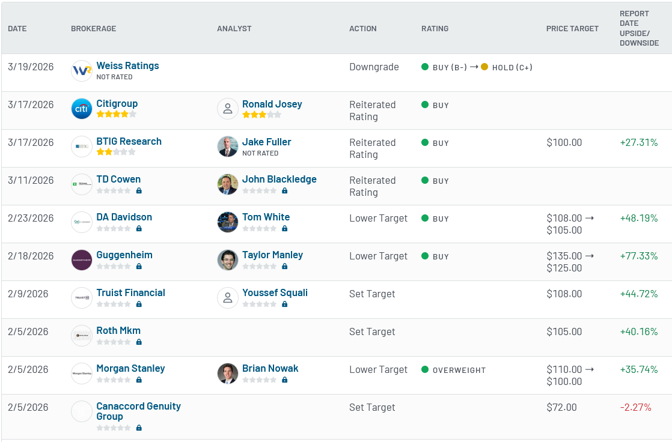Click the RATING column header
Viewport: 672px width, 442px height.
pyautogui.click(x=435, y=29)
